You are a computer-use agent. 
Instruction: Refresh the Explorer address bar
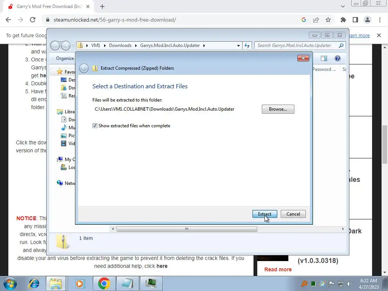247,45
